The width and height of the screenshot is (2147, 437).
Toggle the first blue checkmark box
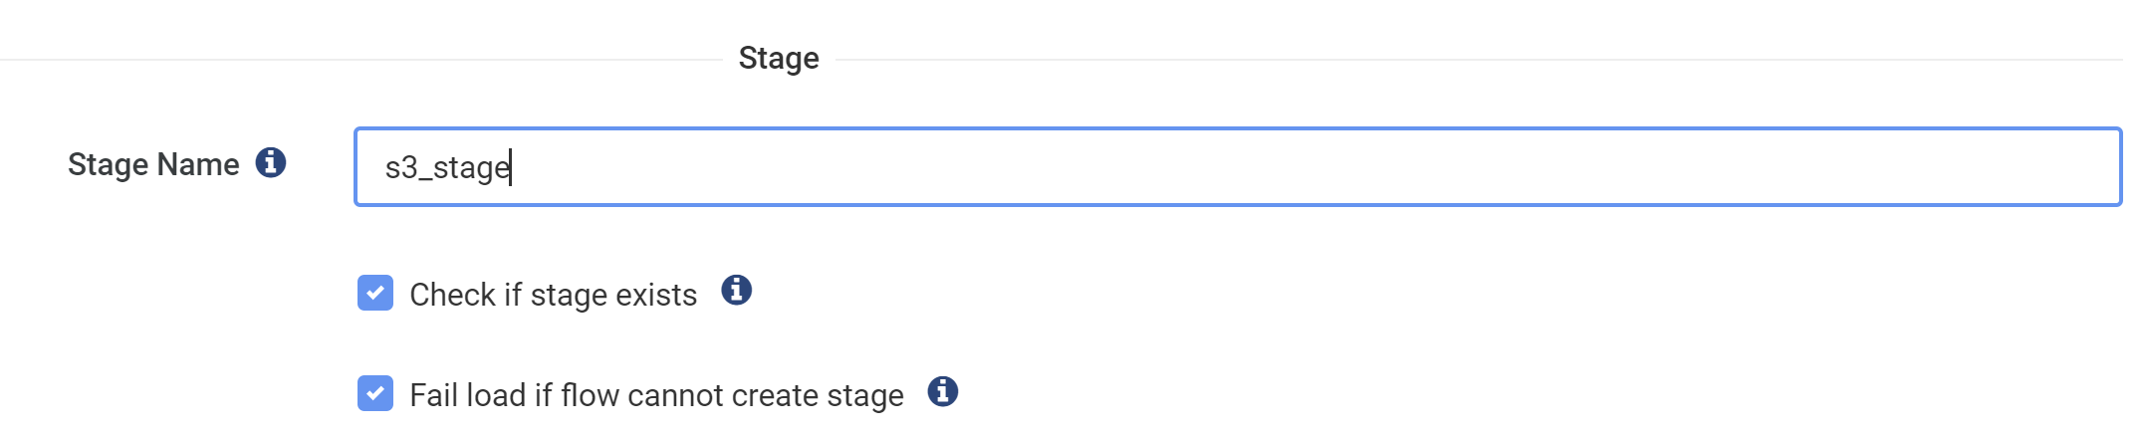coord(375,294)
